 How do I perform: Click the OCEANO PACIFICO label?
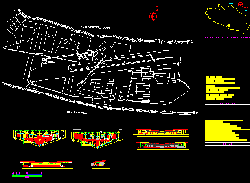(76, 112)
